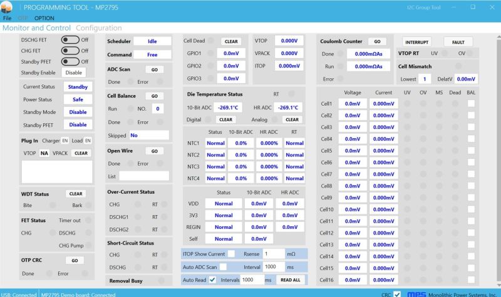Click the Cell Dead indicator light
Viewport: 501px width, 297px height.
(x=211, y=41)
